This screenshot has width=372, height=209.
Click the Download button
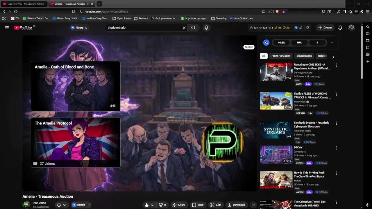pyautogui.click(x=236, y=205)
